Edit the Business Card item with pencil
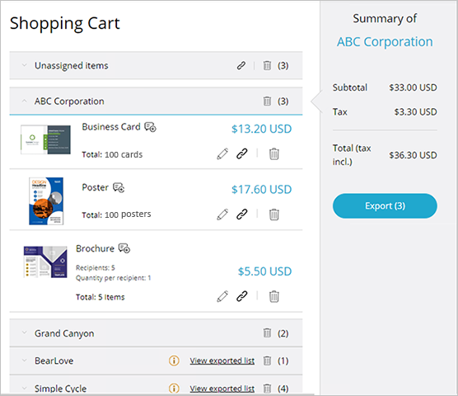The width and height of the screenshot is (458, 396). tap(222, 153)
